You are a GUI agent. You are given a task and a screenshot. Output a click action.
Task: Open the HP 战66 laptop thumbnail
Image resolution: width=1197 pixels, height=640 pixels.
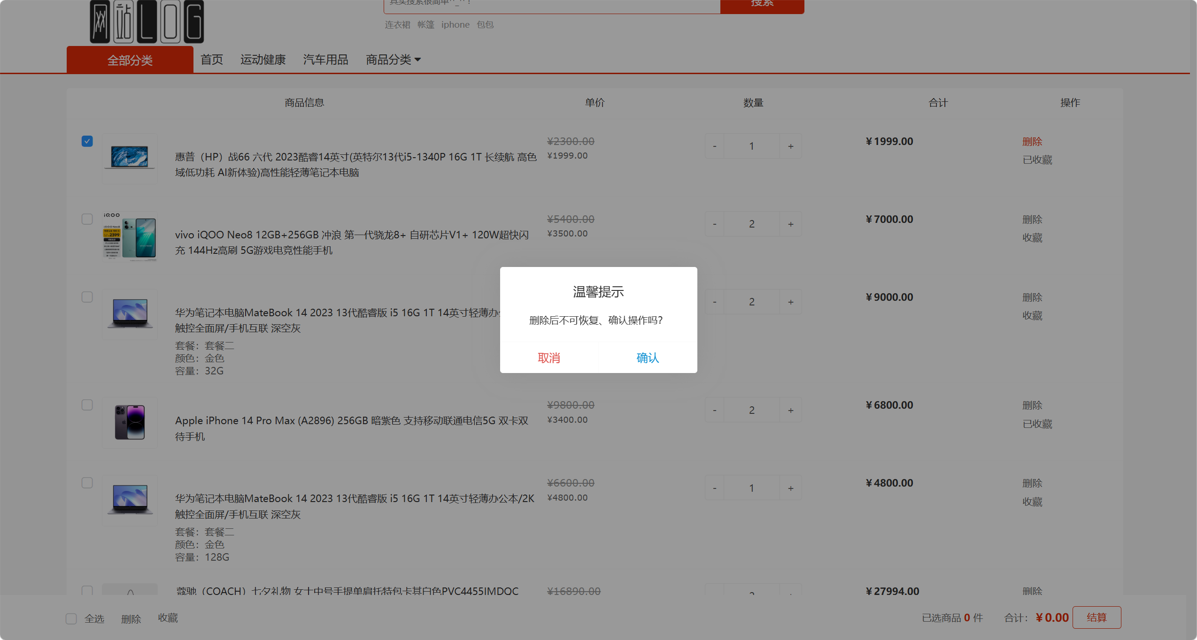coord(130,159)
